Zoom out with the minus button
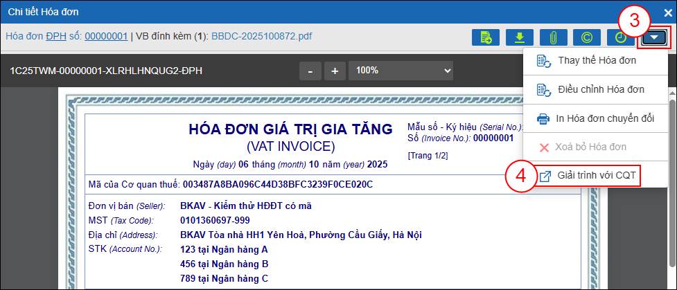The image size is (677, 290). pyautogui.click(x=310, y=71)
